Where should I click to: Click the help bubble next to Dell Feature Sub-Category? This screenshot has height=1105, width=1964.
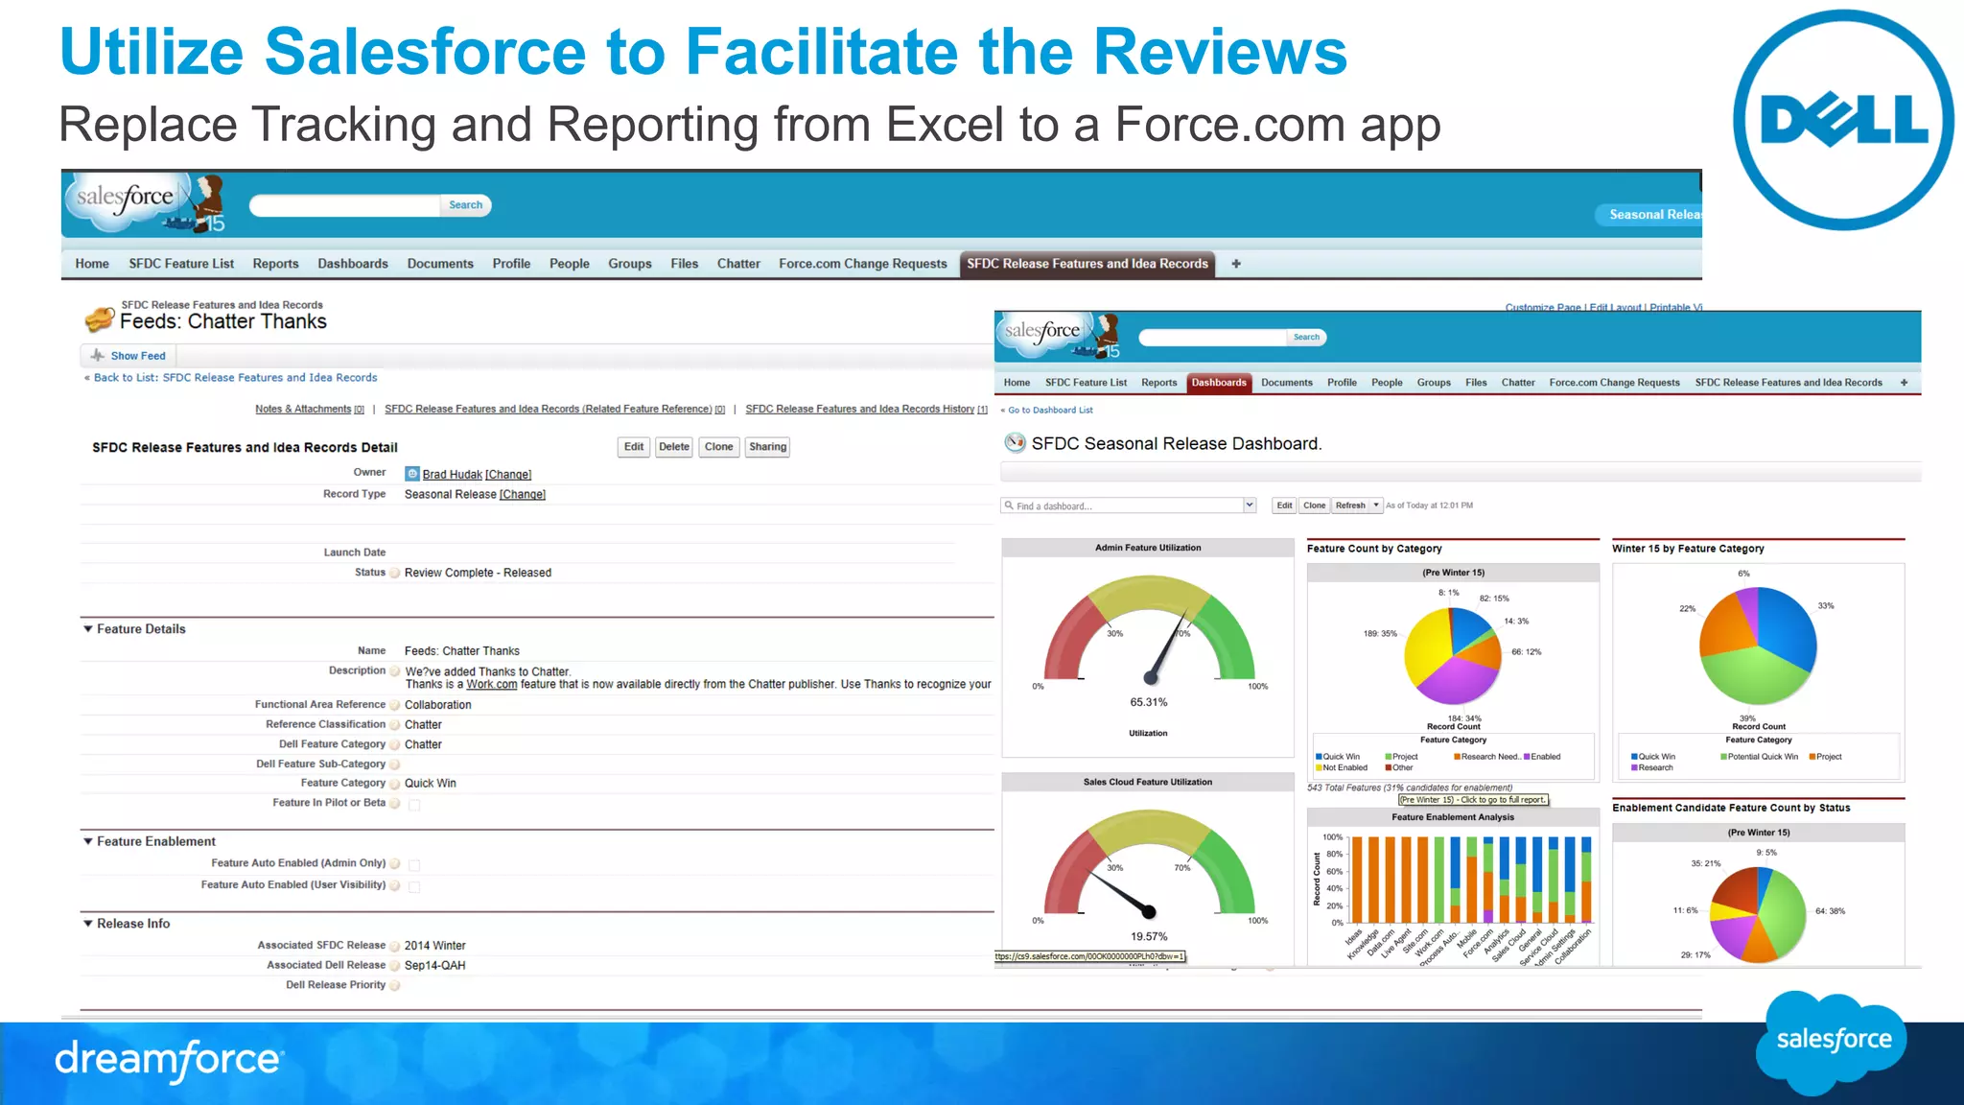[x=394, y=764]
